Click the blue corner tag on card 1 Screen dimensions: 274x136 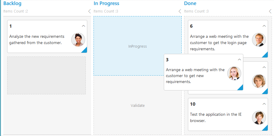point(85,50)
